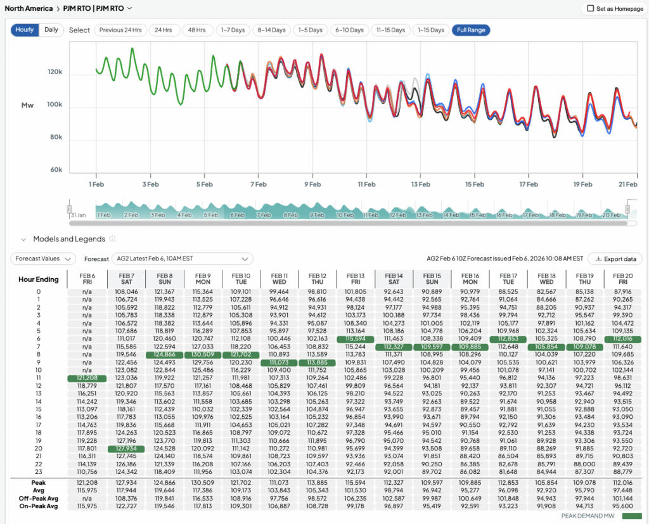Click the horizontal scrollbar under the timeline

pyautogui.click(x=347, y=223)
